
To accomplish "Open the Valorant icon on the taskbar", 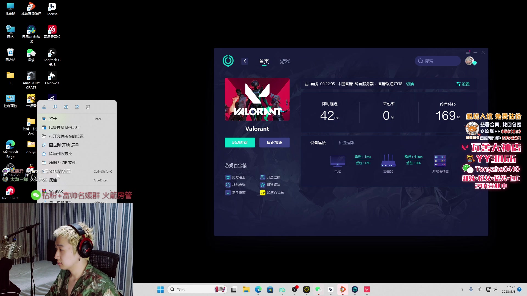I will [367, 289].
